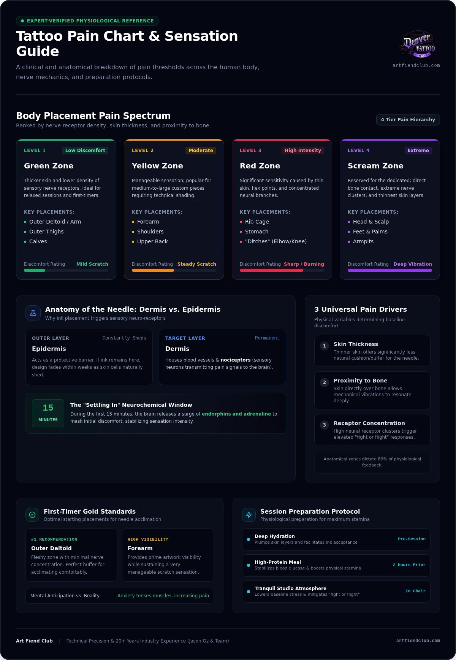Click the number 2 badge for Proximity to Bone
This screenshot has height=660, width=456.
(324, 382)
